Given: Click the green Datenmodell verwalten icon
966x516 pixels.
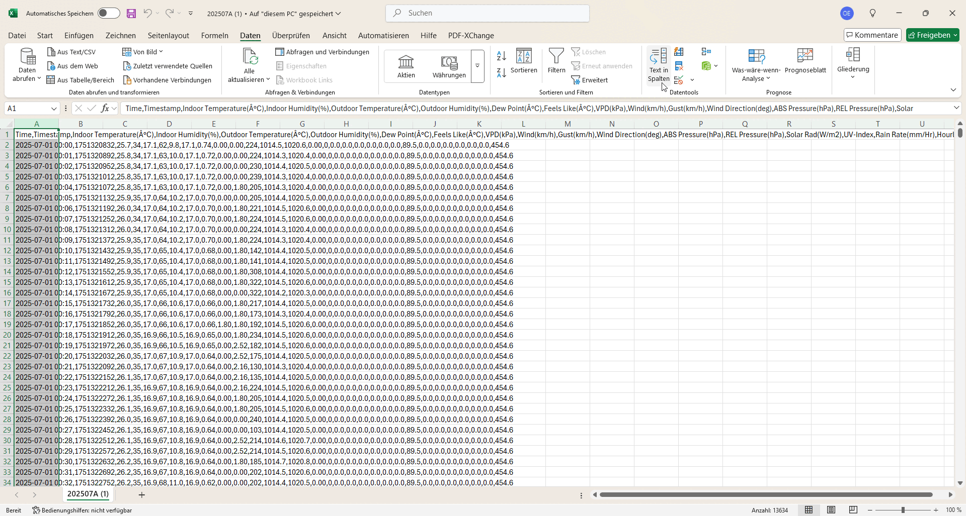Looking at the screenshot, I should coord(706,66).
